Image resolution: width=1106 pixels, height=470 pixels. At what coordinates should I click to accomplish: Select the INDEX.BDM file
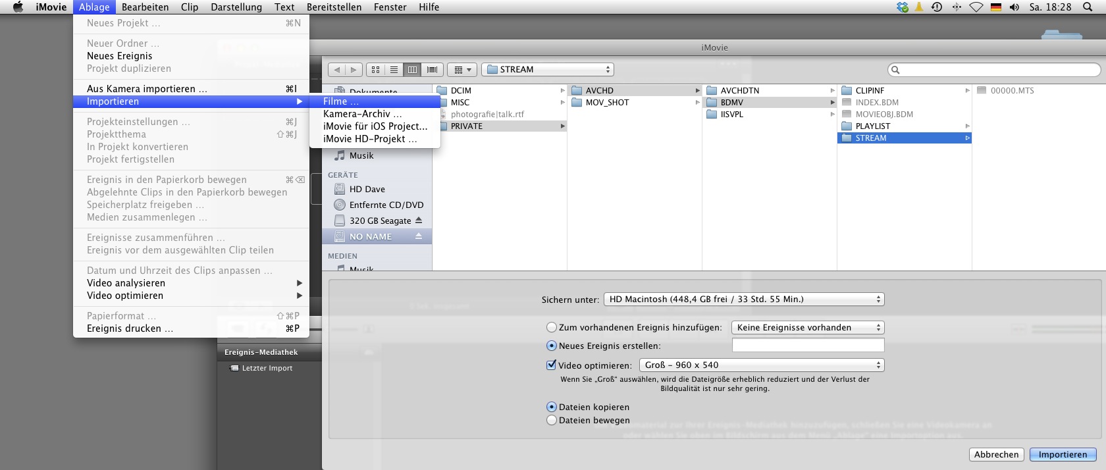[x=905, y=103]
